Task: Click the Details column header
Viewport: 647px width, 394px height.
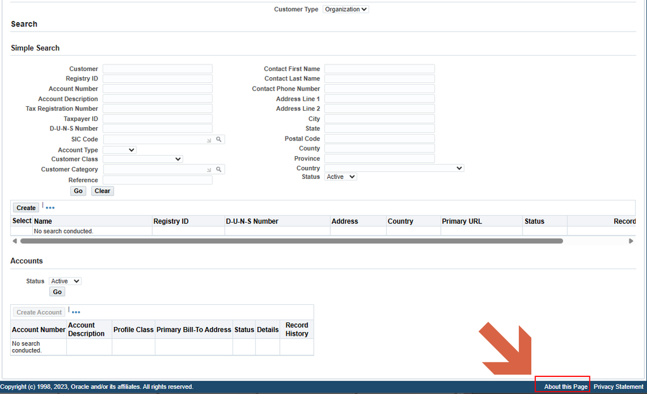Action: [267, 329]
